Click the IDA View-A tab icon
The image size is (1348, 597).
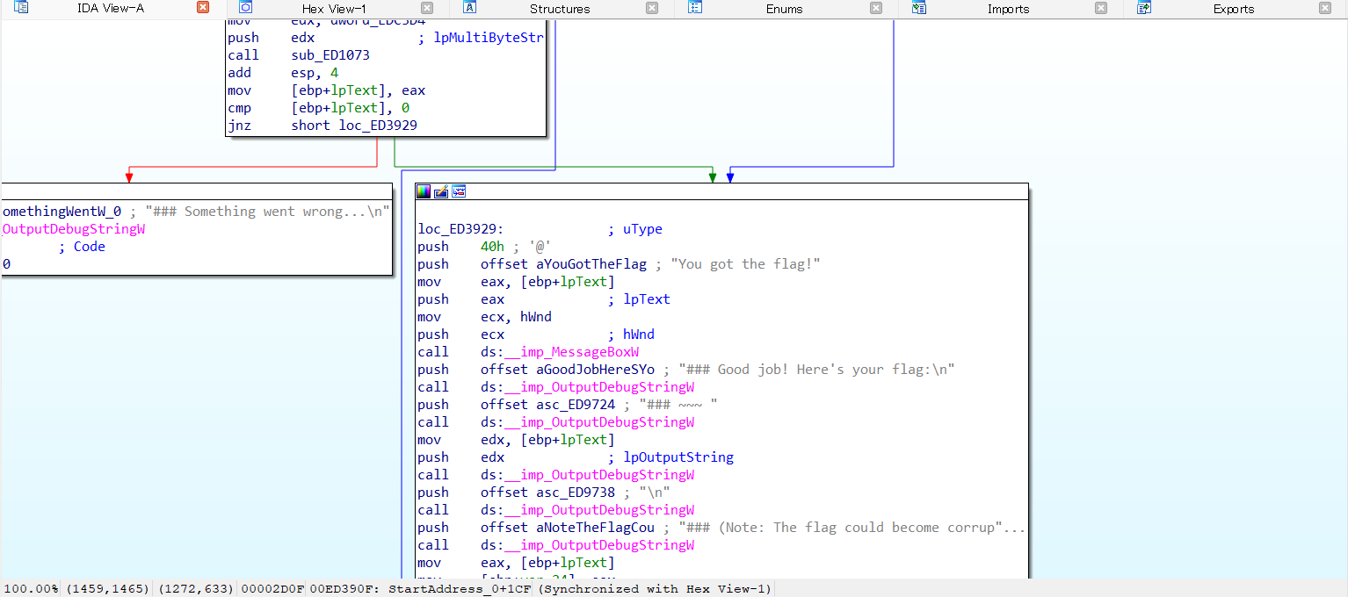21,7
